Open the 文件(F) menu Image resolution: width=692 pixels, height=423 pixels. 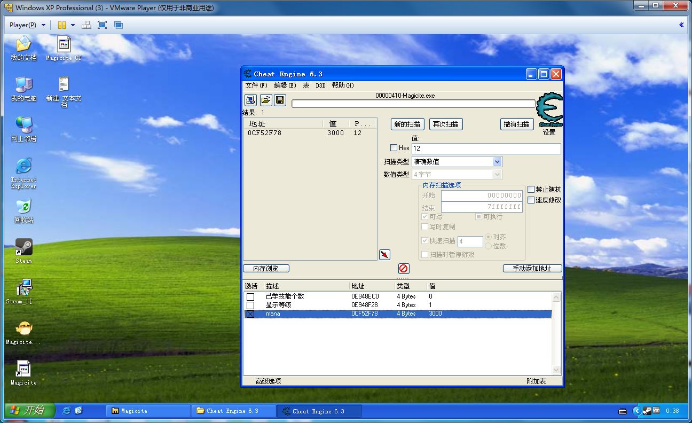pos(256,85)
